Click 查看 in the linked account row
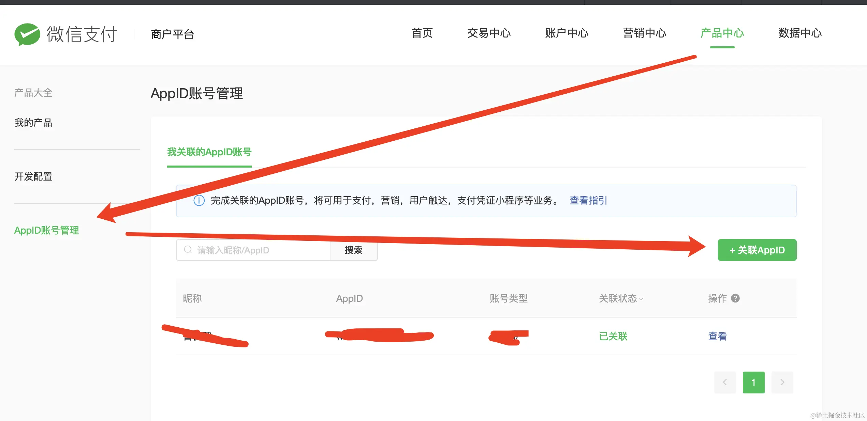The width and height of the screenshot is (867, 421). click(718, 336)
